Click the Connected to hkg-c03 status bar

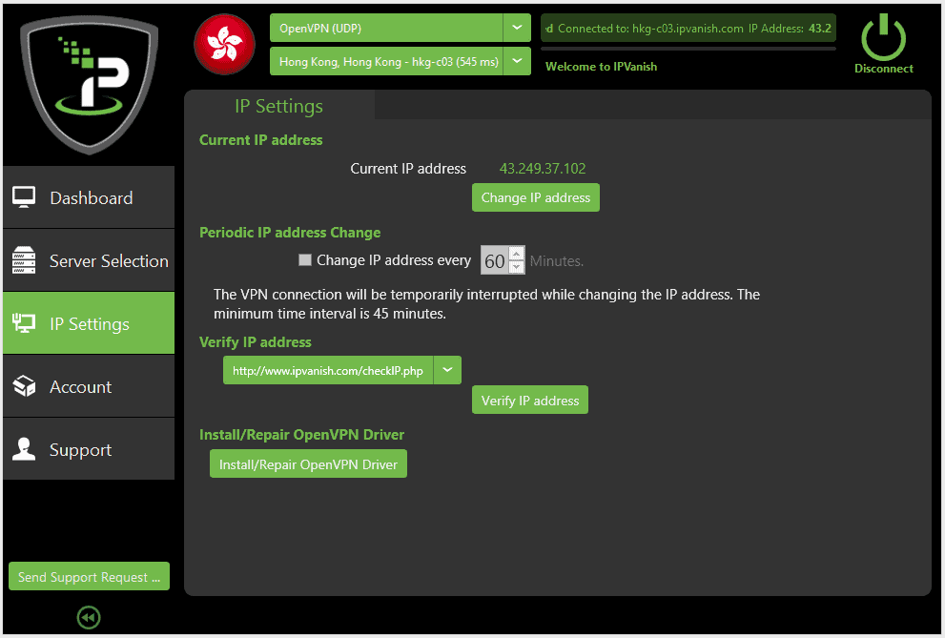[688, 29]
